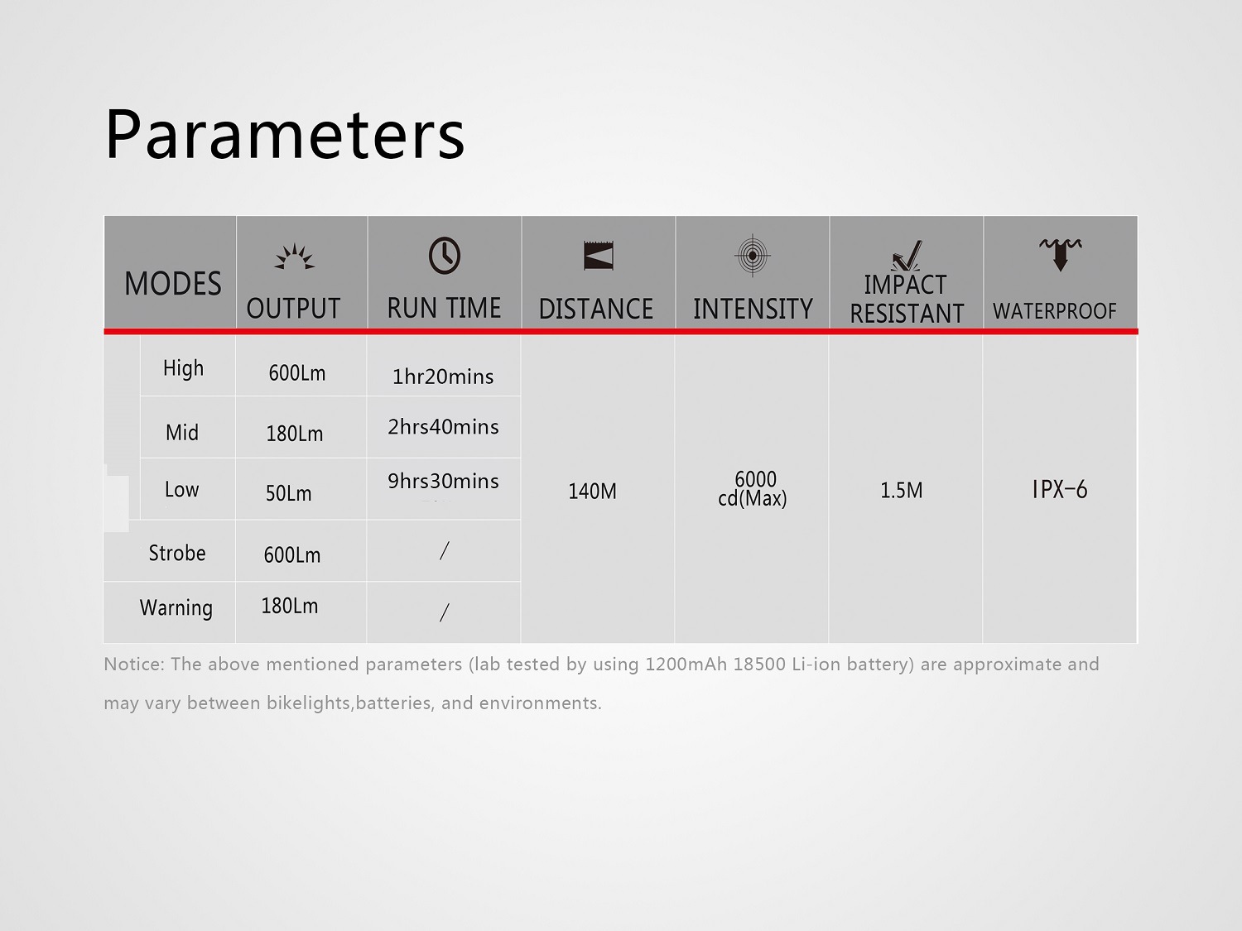1242x931 pixels.
Task: Select the Strobe mode row label
Action: 177,553
